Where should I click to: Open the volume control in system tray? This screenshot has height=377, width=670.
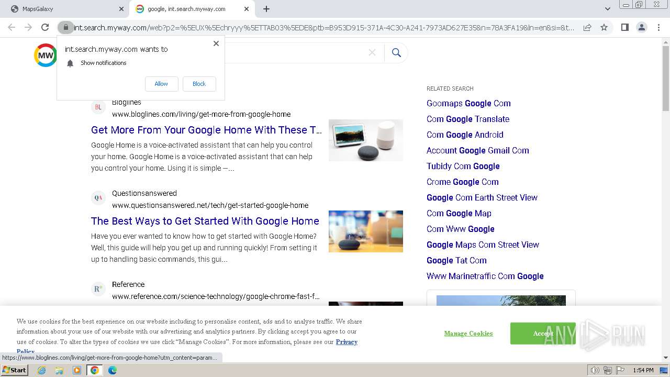tap(595, 370)
